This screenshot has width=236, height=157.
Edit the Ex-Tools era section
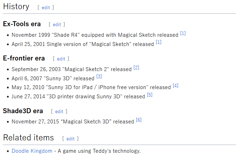pyautogui.click(x=57, y=24)
